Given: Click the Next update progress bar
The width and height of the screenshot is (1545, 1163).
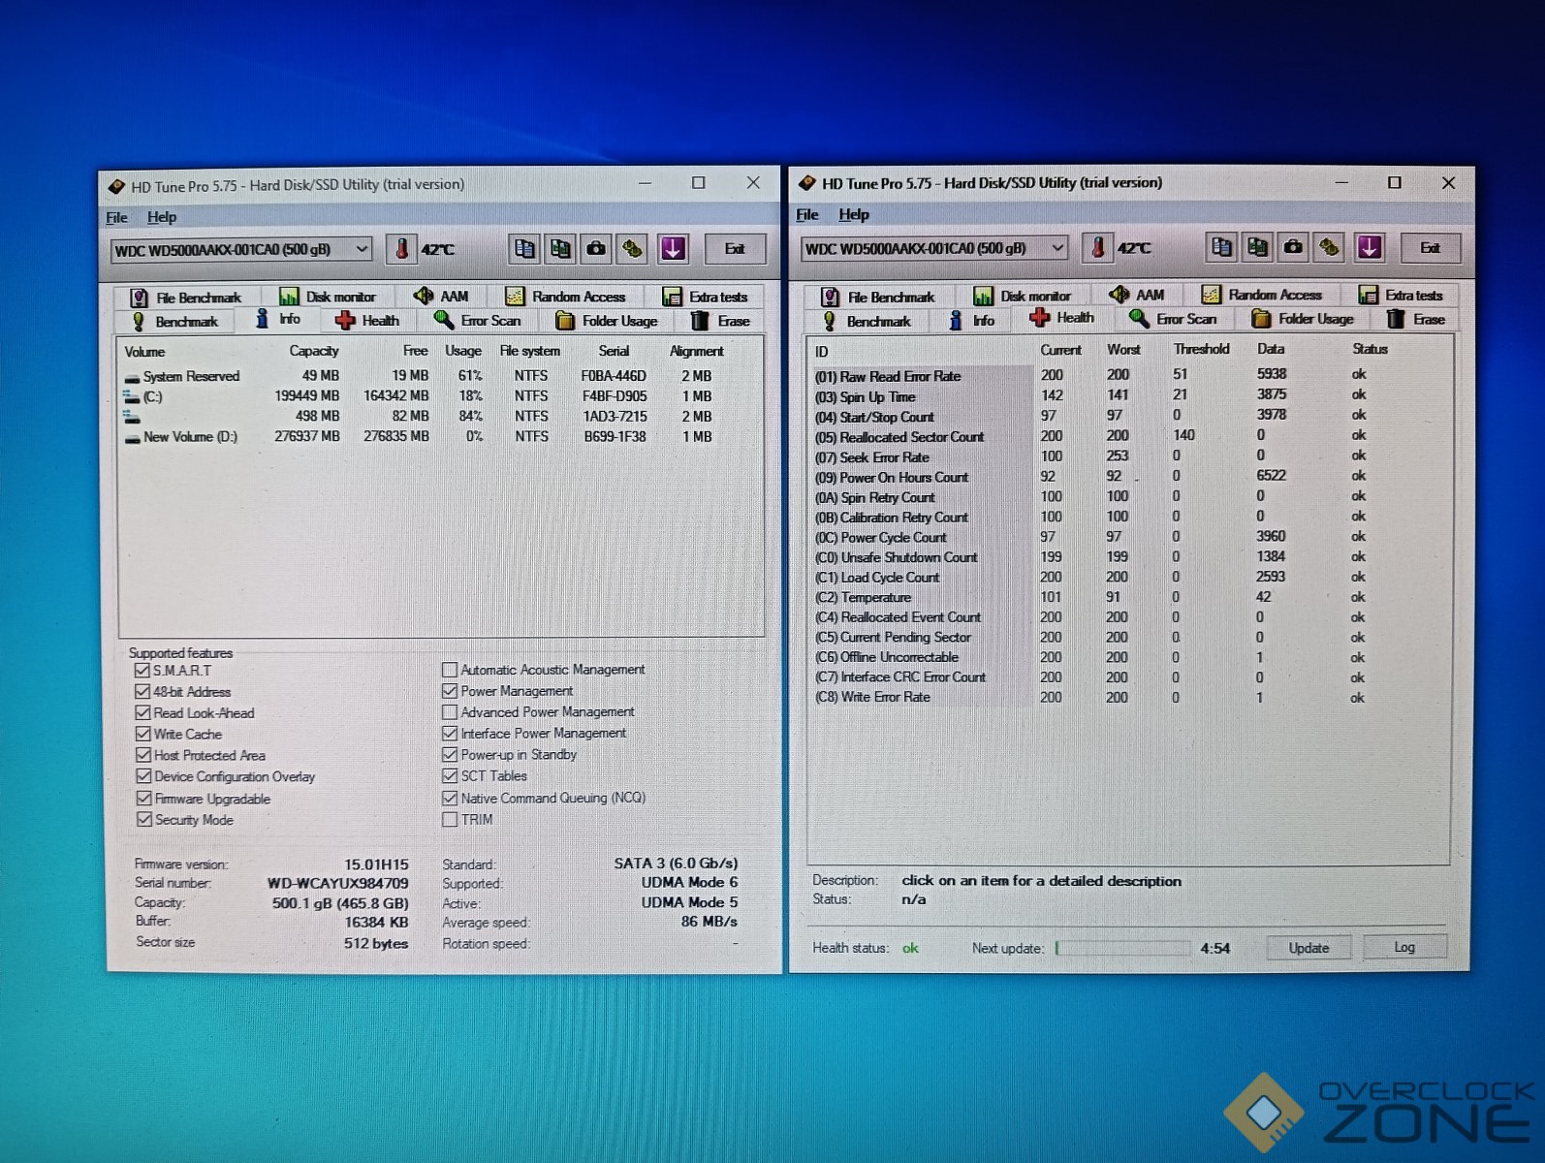Looking at the screenshot, I should pos(1122,948).
